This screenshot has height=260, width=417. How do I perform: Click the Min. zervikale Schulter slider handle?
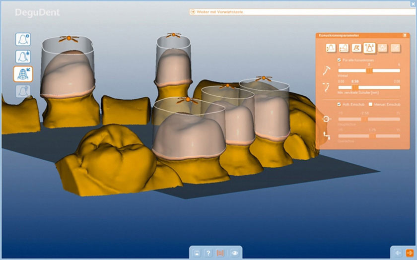click(355, 87)
